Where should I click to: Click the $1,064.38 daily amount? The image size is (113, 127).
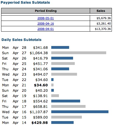39,53
